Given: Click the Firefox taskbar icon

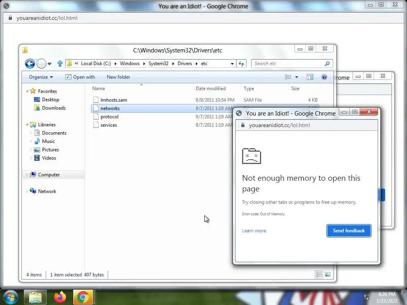Looking at the screenshot, I should 60,297.
